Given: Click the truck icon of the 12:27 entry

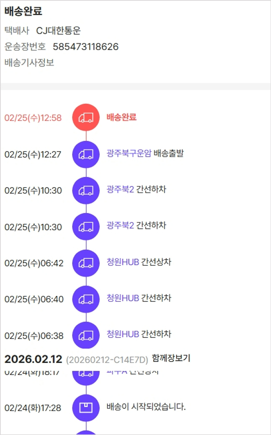Looking at the screenshot, I should (86, 154).
